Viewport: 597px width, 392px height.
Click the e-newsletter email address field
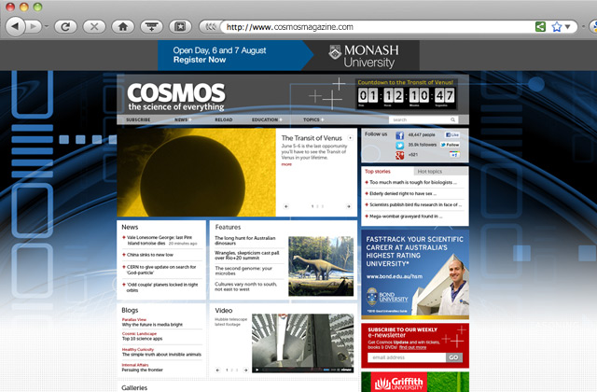[407, 357]
